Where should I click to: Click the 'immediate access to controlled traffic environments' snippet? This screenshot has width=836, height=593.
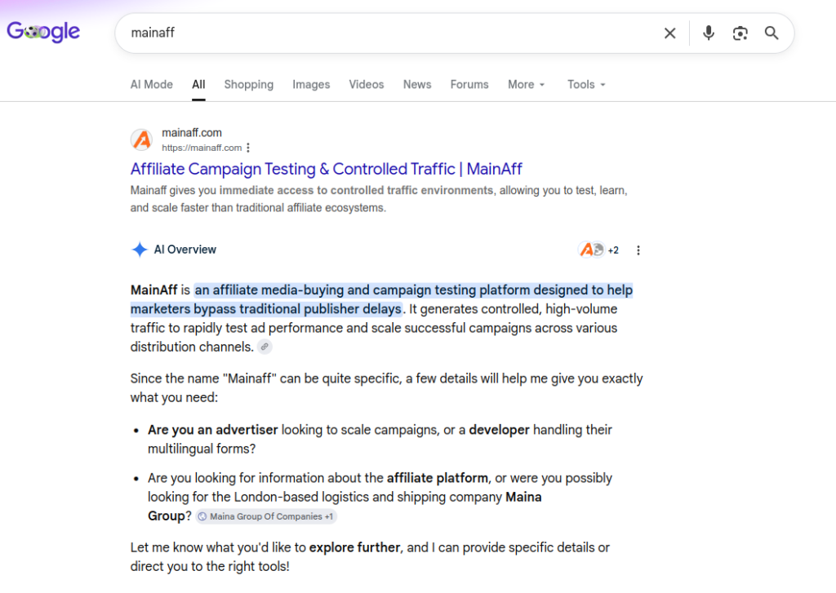click(x=357, y=190)
